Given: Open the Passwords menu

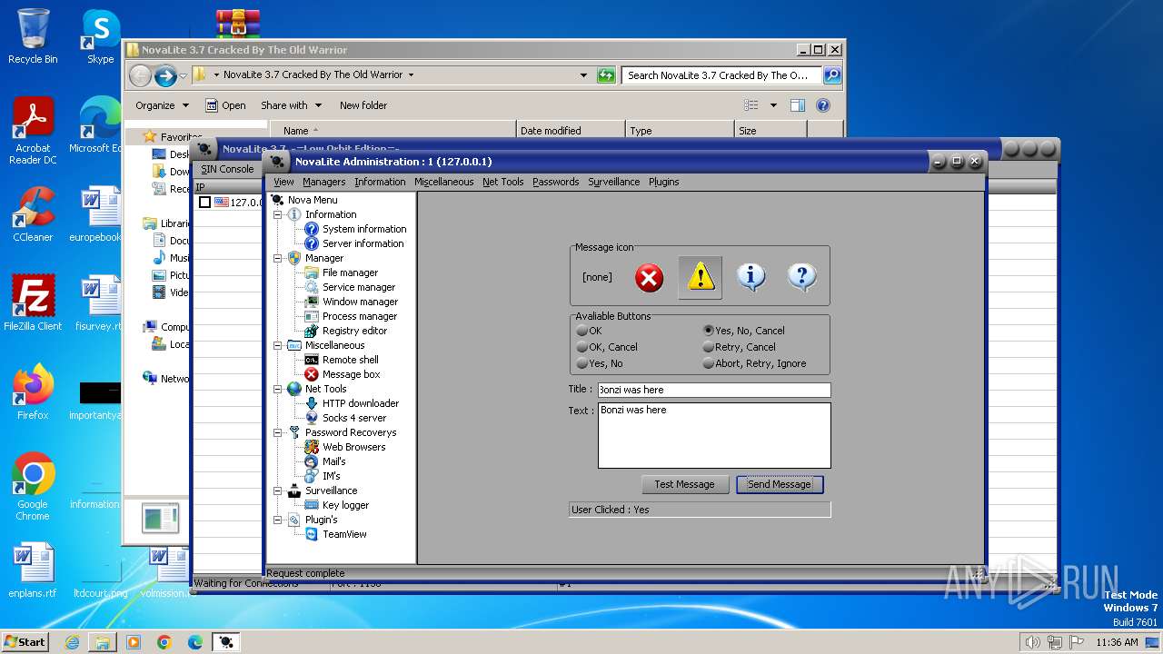Looking at the screenshot, I should click(555, 182).
